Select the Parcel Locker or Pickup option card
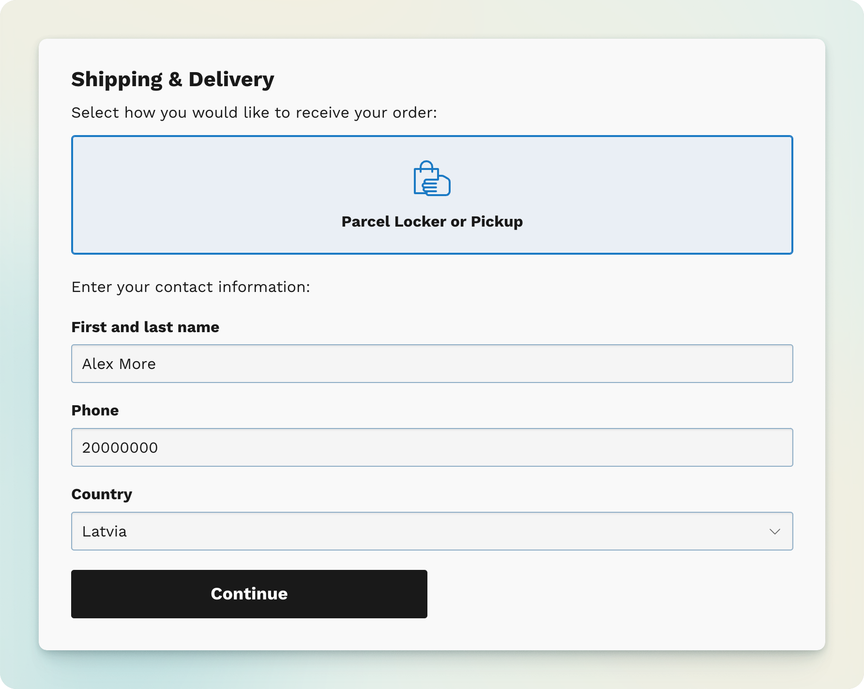The height and width of the screenshot is (689, 864). click(x=432, y=195)
